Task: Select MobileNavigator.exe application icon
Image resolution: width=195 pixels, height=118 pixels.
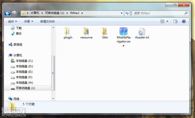Action: click(123, 31)
